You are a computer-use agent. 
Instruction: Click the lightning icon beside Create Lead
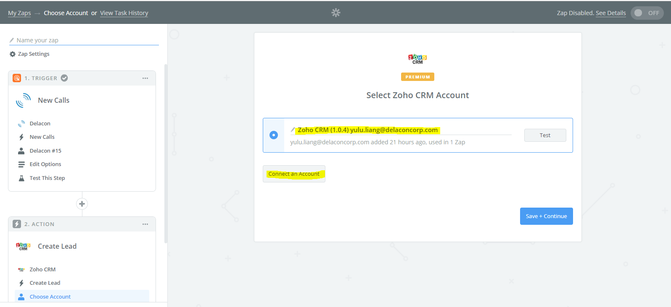pos(21,283)
